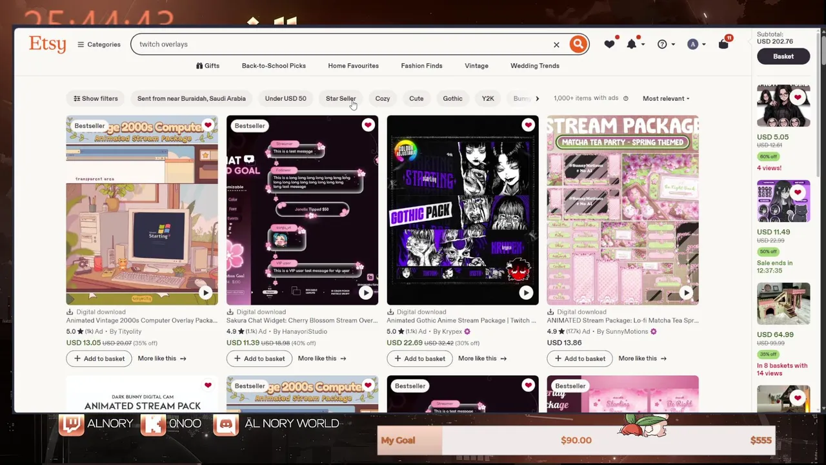Image resolution: width=826 pixels, height=465 pixels.
Task: Clear the search text with the X
Action: pyautogui.click(x=556, y=45)
